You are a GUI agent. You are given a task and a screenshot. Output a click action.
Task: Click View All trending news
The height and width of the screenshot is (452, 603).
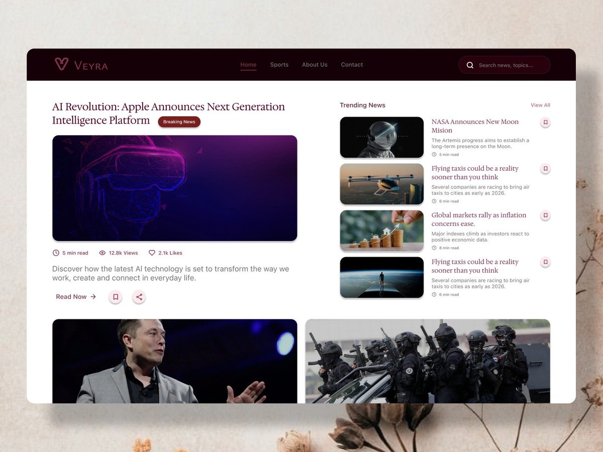[540, 105]
